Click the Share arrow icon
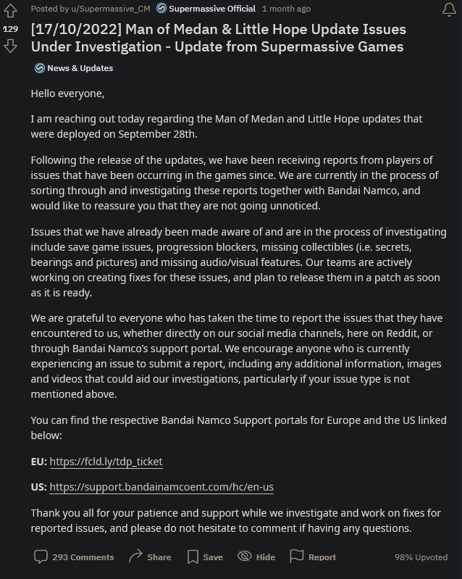The height and width of the screenshot is (579, 462). click(135, 557)
